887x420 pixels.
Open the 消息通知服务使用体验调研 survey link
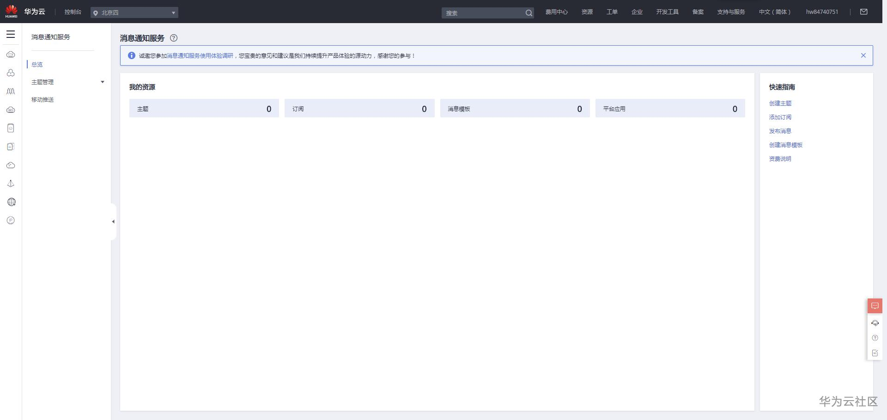point(200,56)
